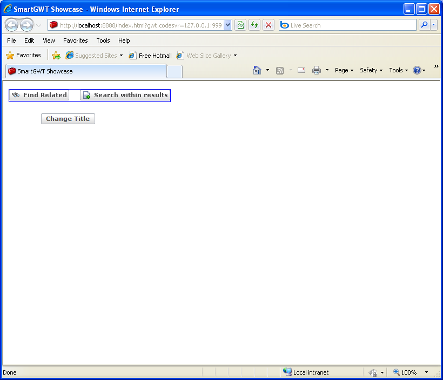
Task: Stop loading with the red X icon
Action: click(269, 25)
